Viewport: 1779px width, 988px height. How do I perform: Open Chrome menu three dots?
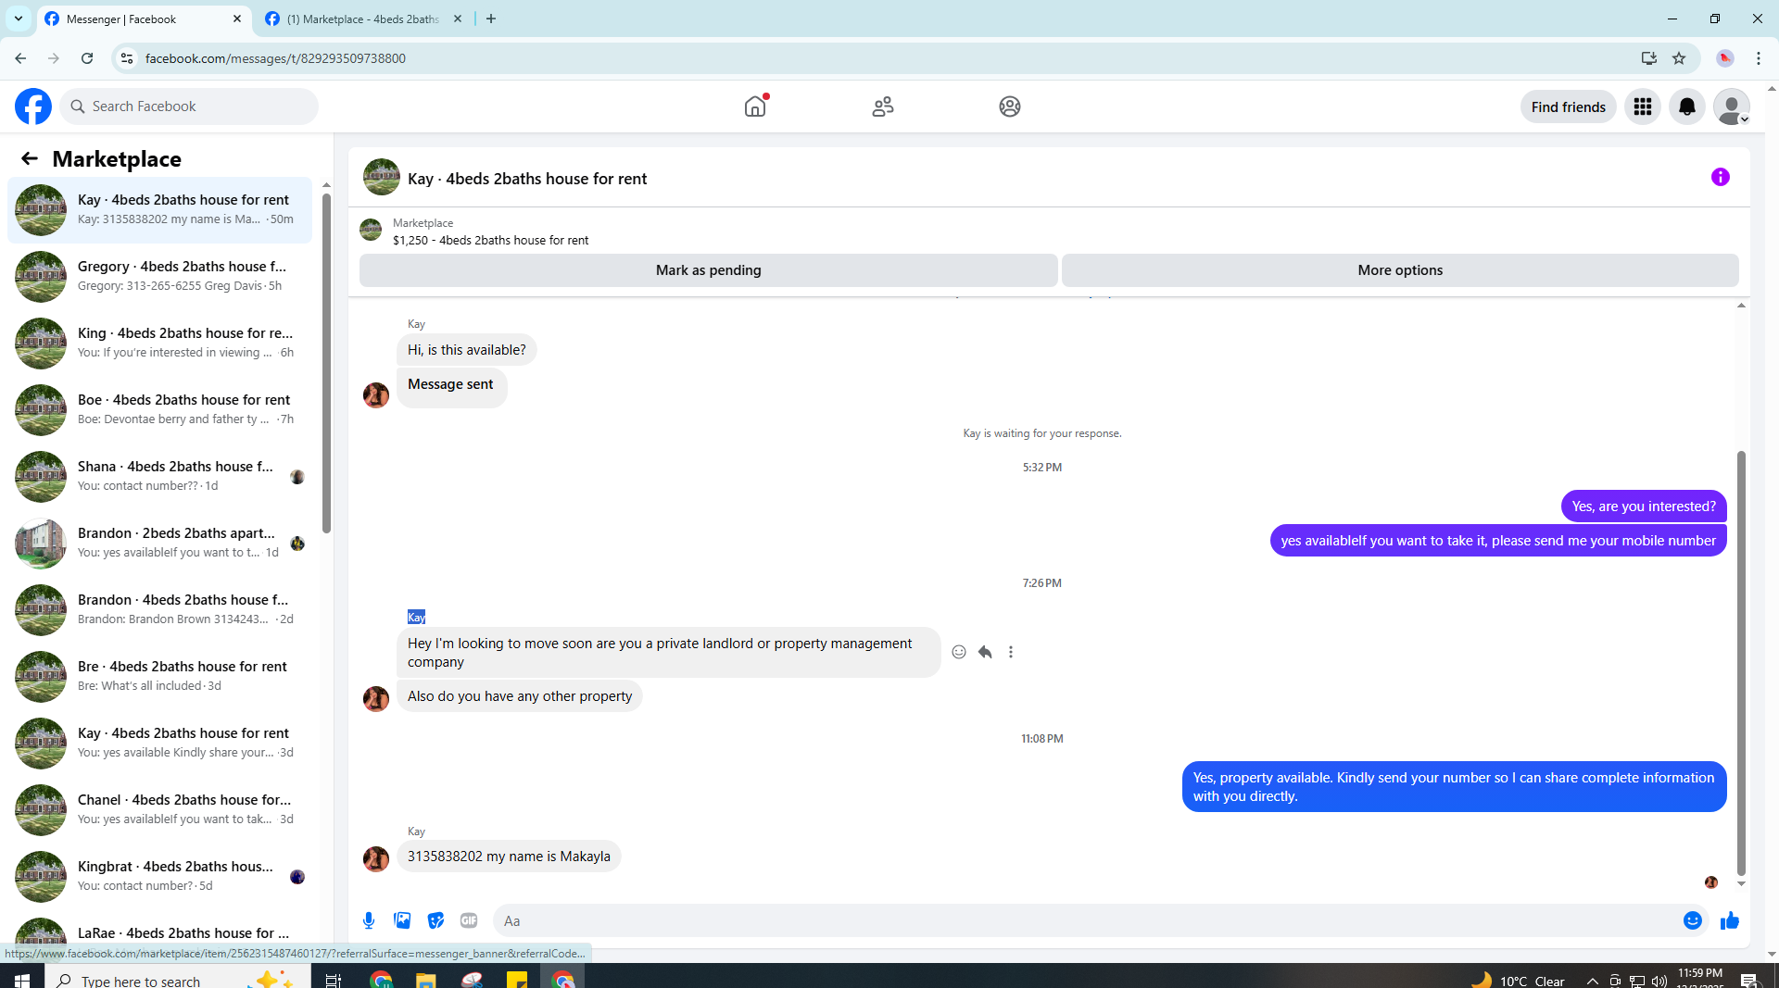coord(1759,58)
